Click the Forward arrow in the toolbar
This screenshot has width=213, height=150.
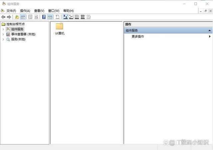pyautogui.click(x=9, y=17)
